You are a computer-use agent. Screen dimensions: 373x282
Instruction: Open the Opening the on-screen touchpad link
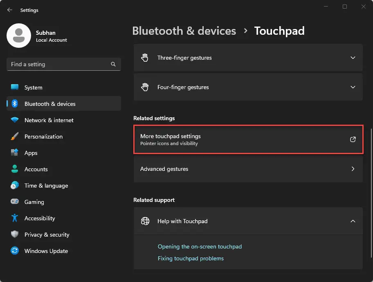[200, 246]
